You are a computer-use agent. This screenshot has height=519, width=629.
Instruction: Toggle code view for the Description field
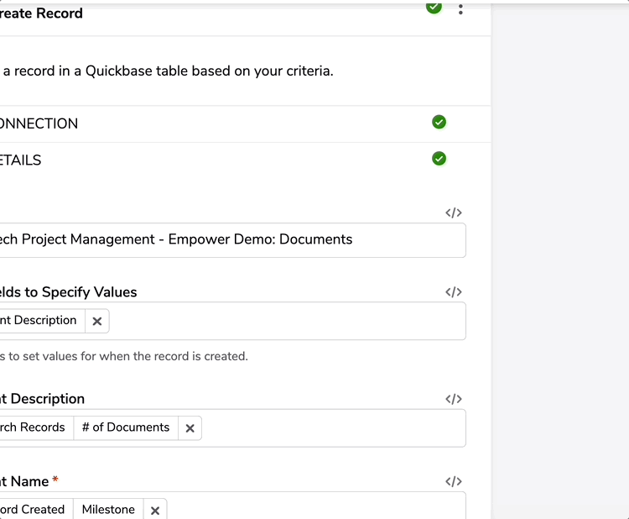point(454,399)
